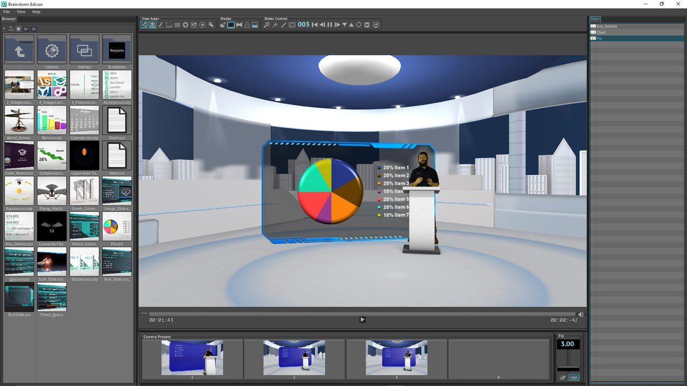Toggle the audio speaker icon by timeline

580,315
